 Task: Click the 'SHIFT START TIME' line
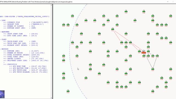click(21, 34)
